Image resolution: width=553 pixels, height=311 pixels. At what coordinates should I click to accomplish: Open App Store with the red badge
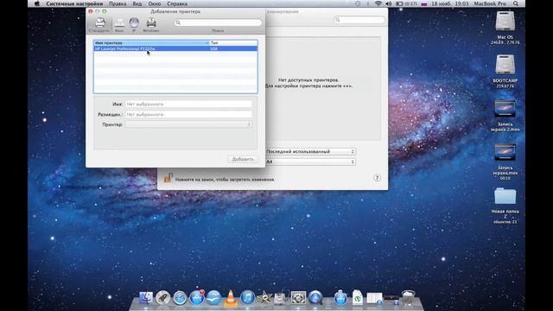pyautogui.click(x=197, y=298)
